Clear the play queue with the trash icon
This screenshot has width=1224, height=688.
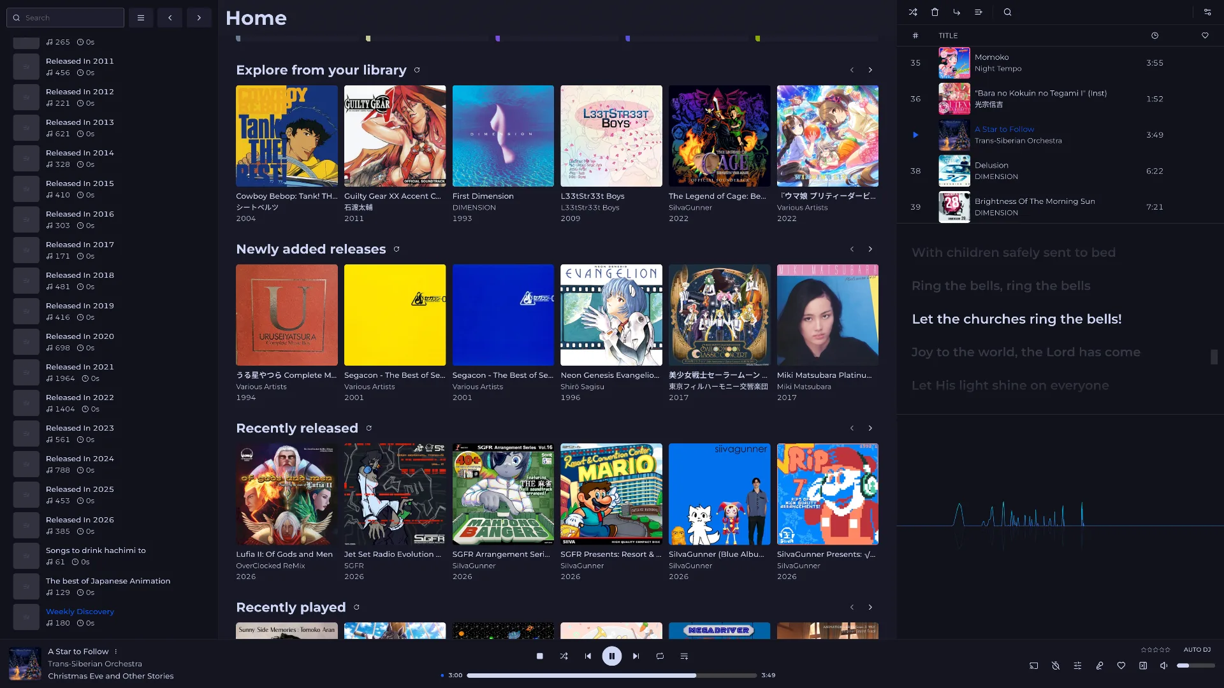[x=935, y=12]
